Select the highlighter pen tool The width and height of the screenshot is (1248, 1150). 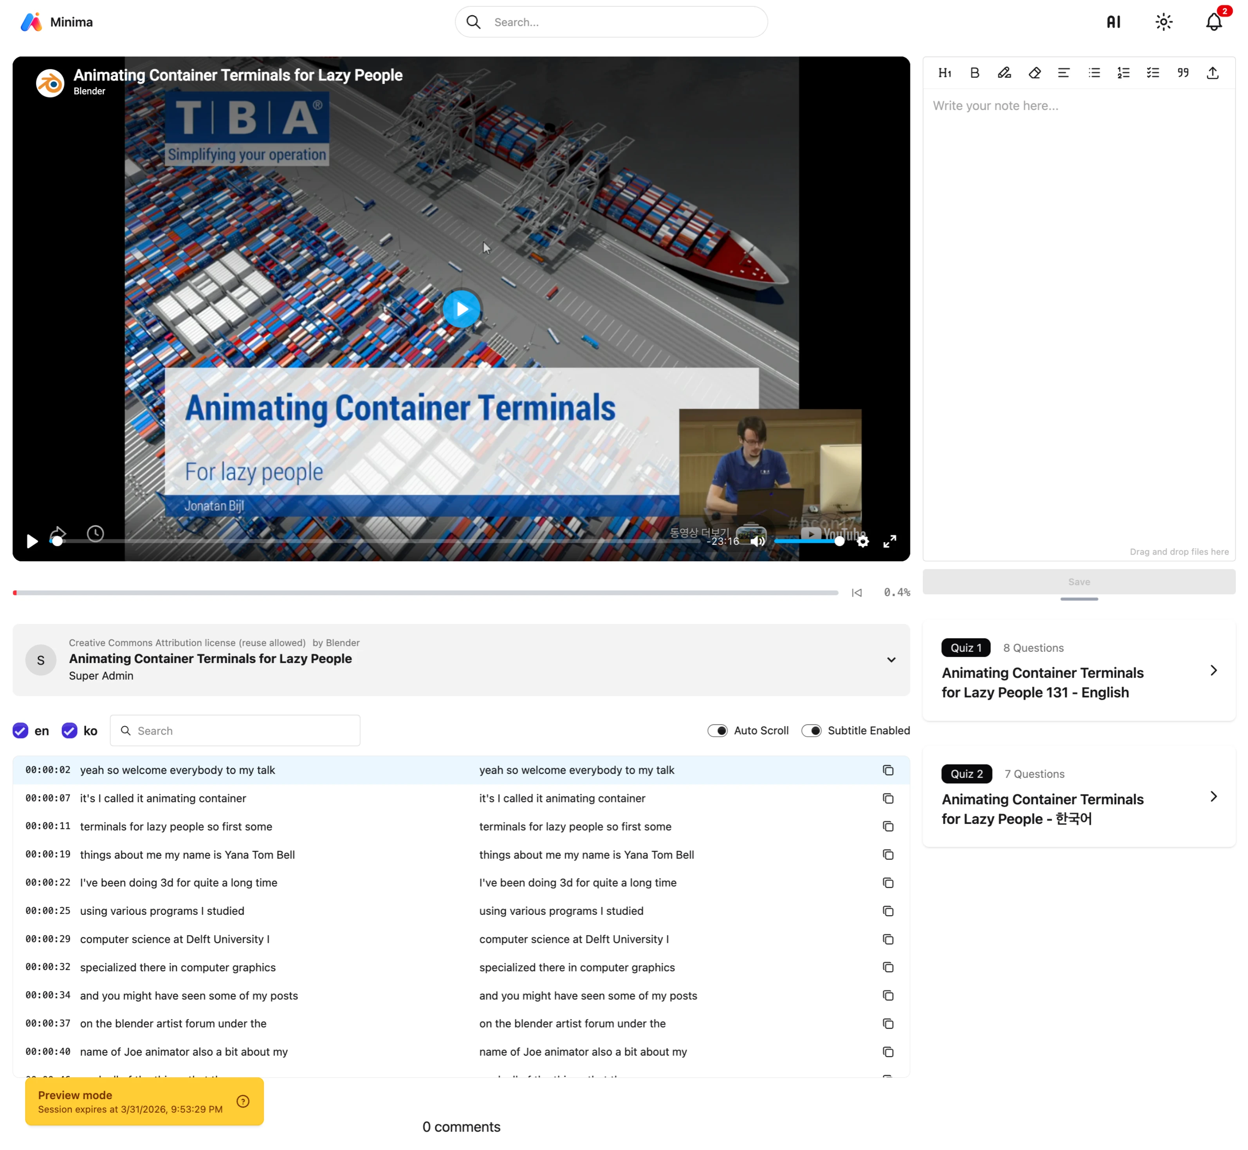tap(1004, 73)
